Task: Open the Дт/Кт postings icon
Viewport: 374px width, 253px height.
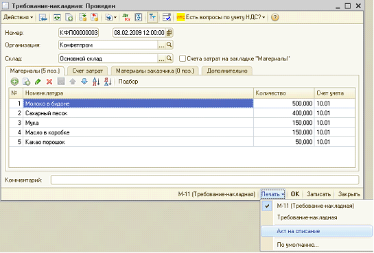Action: [x=126, y=17]
